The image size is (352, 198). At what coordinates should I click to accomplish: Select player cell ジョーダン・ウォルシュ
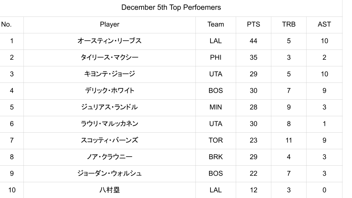click(109, 173)
